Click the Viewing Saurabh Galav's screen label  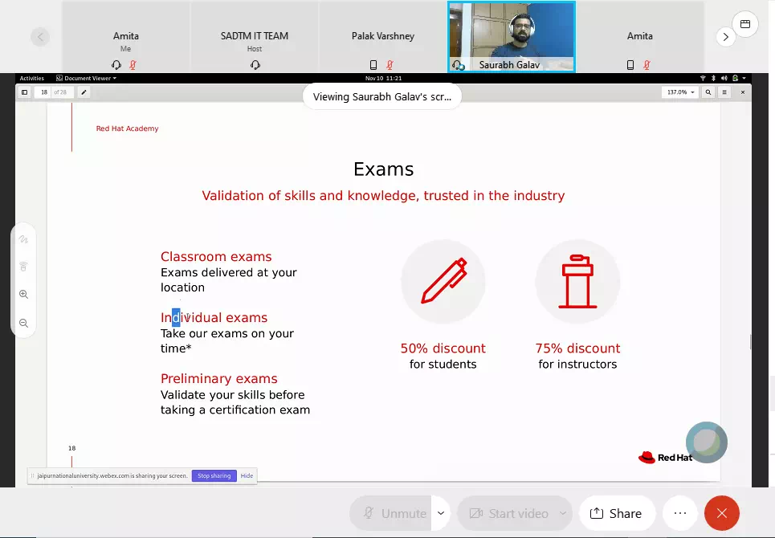382,97
